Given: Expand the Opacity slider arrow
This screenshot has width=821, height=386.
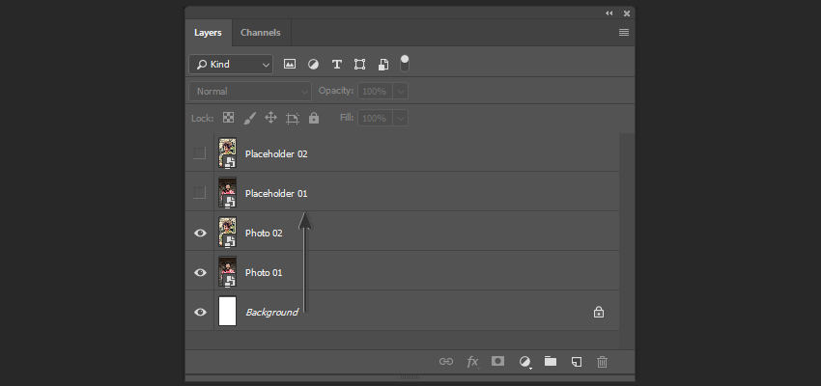Looking at the screenshot, I should click(x=401, y=91).
